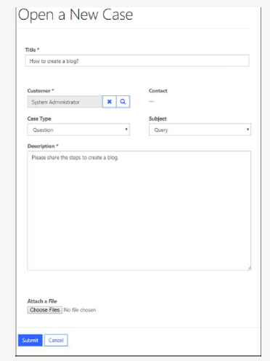Focus the Title input field
Image resolution: width=270 pixels, height=361 pixels.
coord(137,60)
